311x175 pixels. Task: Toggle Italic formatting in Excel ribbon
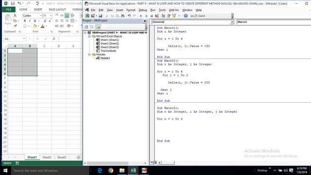point(30,21)
